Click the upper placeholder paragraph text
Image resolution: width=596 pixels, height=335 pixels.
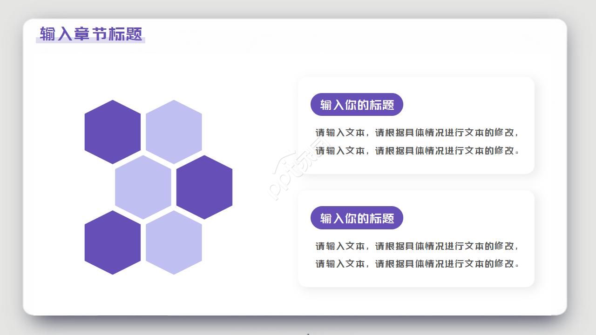(417, 142)
